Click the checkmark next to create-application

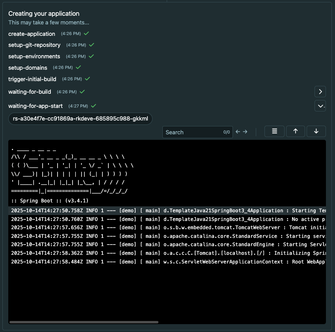[x=87, y=34]
